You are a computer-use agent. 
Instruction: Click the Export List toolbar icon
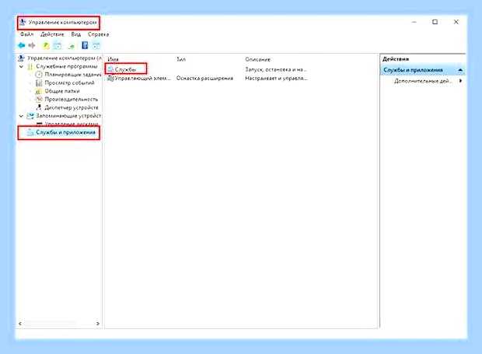click(72, 46)
